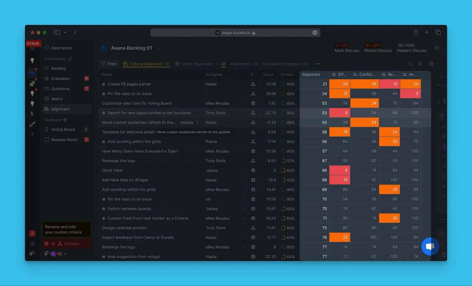Expand the Asana Backlog 01 board dropdown
The height and width of the screenshot is (286, 472).
[x=160, y=48]
